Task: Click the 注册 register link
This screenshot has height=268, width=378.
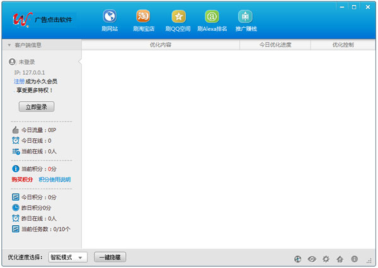Action: click(20, 81)
